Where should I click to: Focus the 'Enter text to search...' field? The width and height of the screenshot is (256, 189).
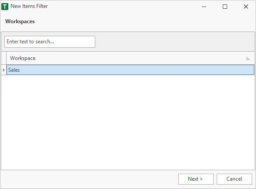50,42
